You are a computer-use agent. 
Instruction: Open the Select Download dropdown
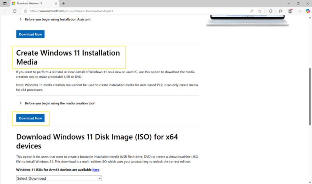(59, 178)
